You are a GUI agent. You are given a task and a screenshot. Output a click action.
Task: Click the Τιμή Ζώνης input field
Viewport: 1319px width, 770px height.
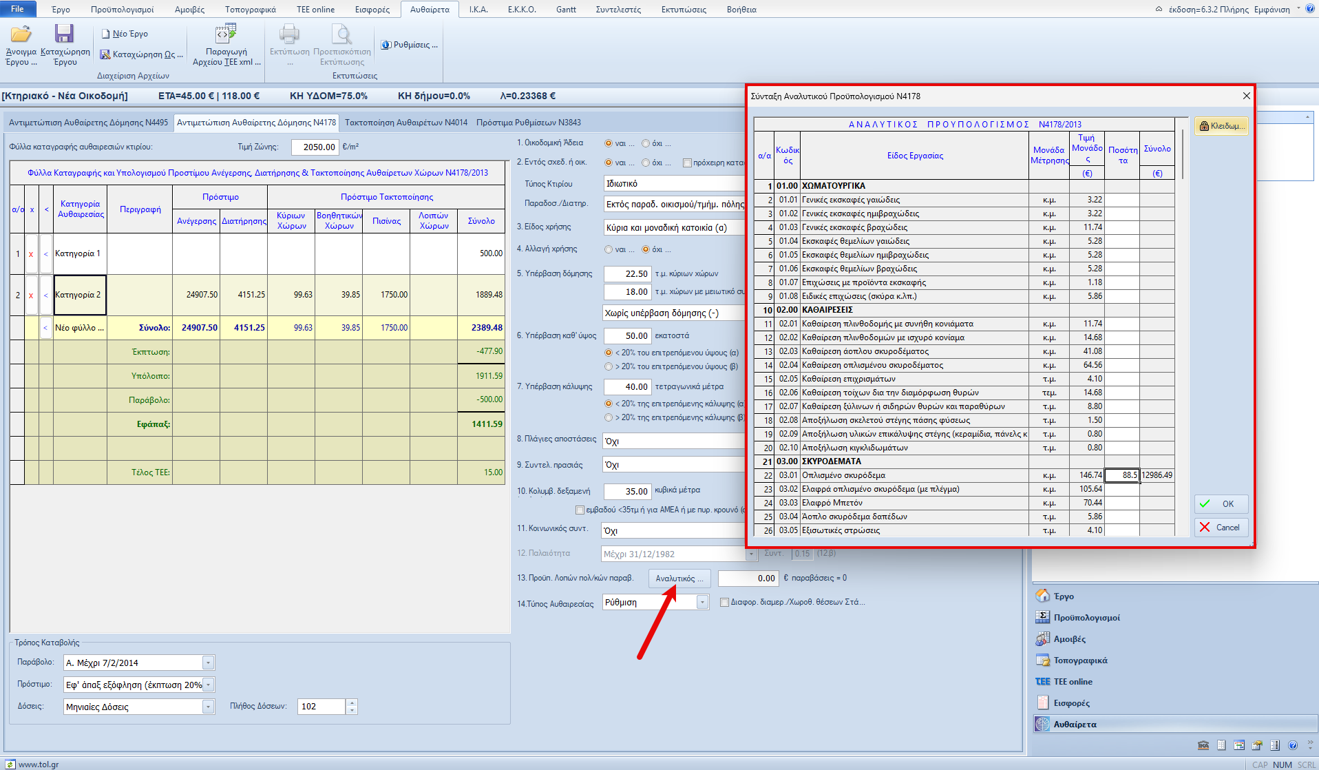point(315,147)
